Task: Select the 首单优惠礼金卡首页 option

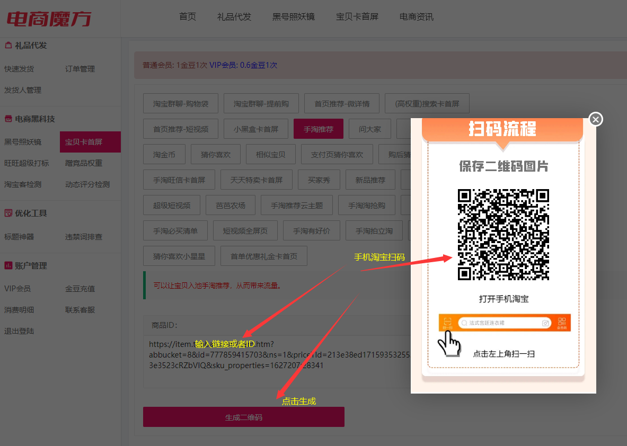Action: pyautogui.click(x=264, y=256)
